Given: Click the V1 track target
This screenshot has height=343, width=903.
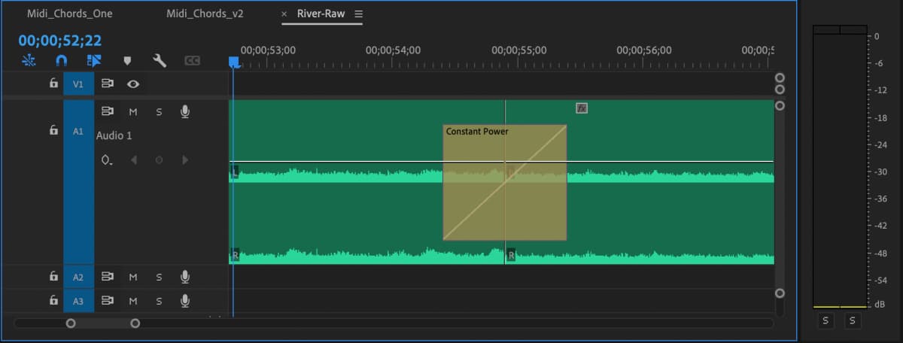Looking at the screenshot, I should tap(78, 84).
